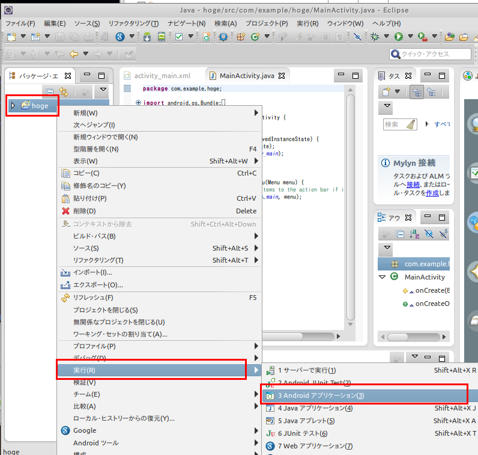Click the クイック・アクセス search field
This screenshot has width=478, height=455.
click(x=430, y=54)
